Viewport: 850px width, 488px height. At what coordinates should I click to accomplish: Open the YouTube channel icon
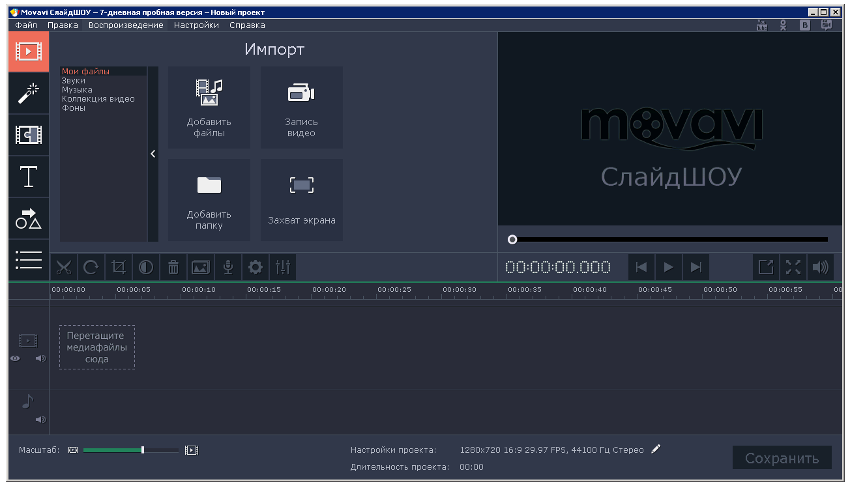761,25
